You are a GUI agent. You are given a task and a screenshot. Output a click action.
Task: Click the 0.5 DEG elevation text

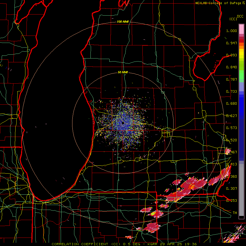pos(131,244)
